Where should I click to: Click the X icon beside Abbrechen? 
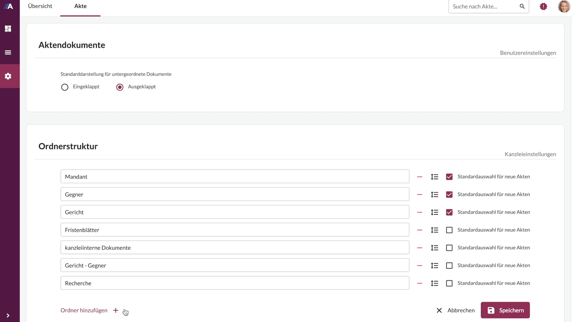point(439,310)
